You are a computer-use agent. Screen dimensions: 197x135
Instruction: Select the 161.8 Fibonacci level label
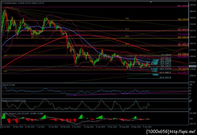click(x=165, y=77)
